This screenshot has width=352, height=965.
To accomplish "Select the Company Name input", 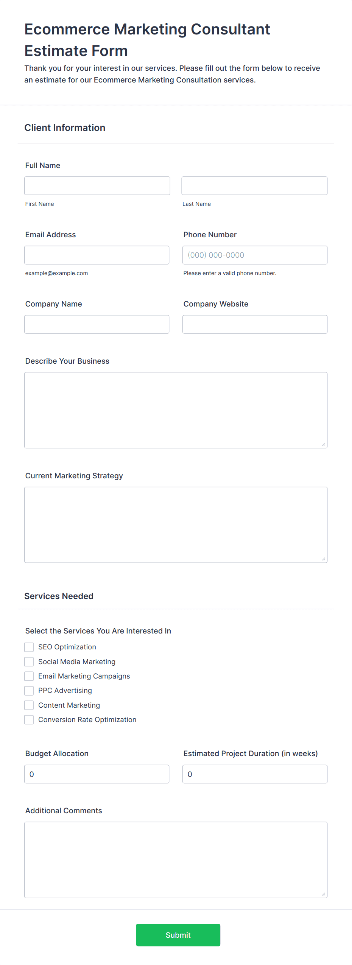I will click(97, 324).
